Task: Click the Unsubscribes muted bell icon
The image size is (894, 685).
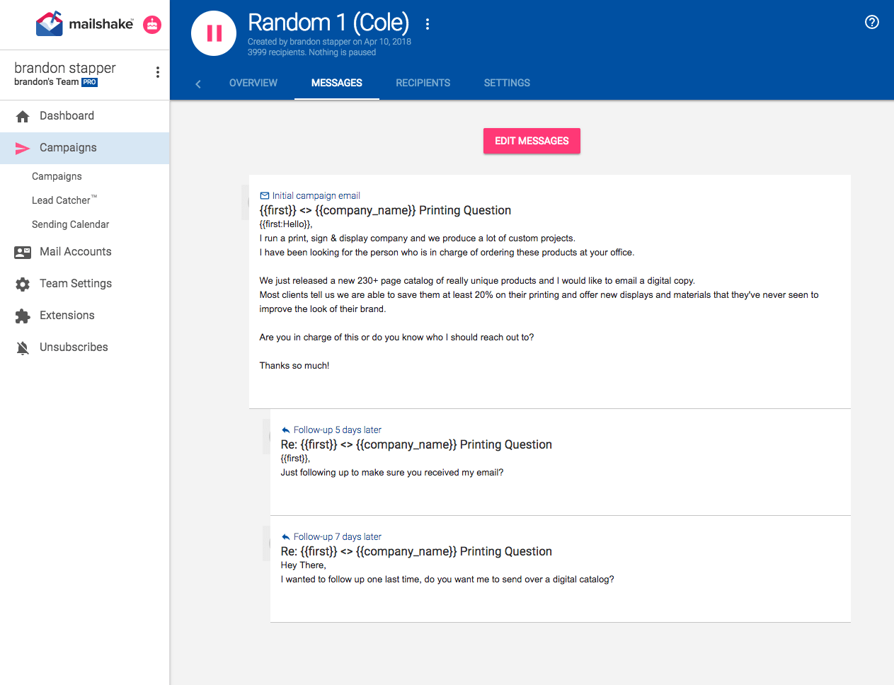Action: point(23,347)
